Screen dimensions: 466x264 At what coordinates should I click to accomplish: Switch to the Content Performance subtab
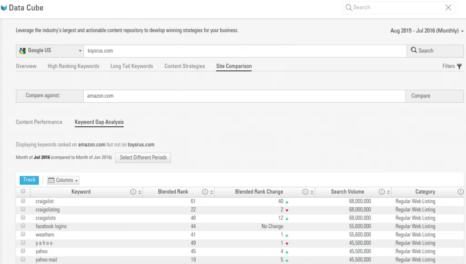coord(39,122)
